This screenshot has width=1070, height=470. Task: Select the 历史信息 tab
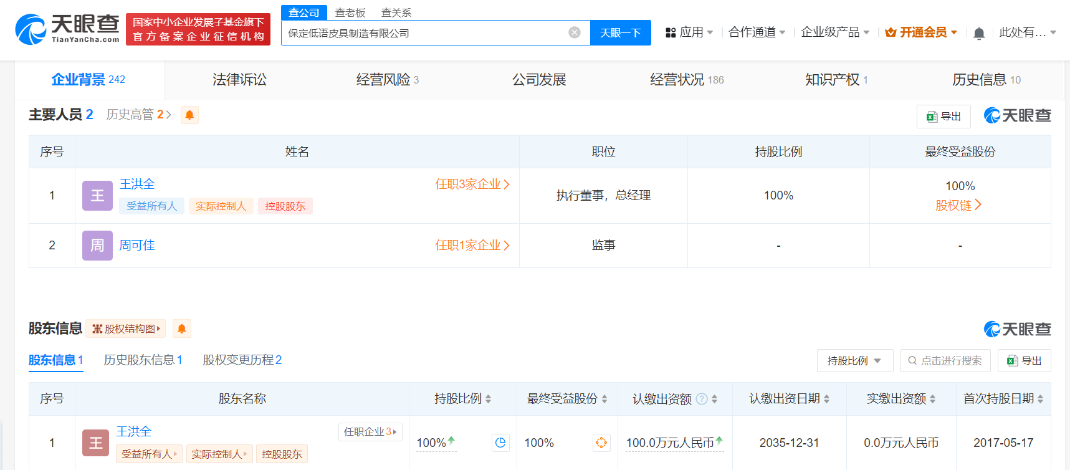pyautogui.click(x=986, y=80)
